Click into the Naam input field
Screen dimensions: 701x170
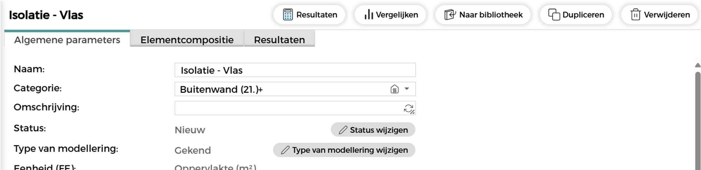coord(295,70)
